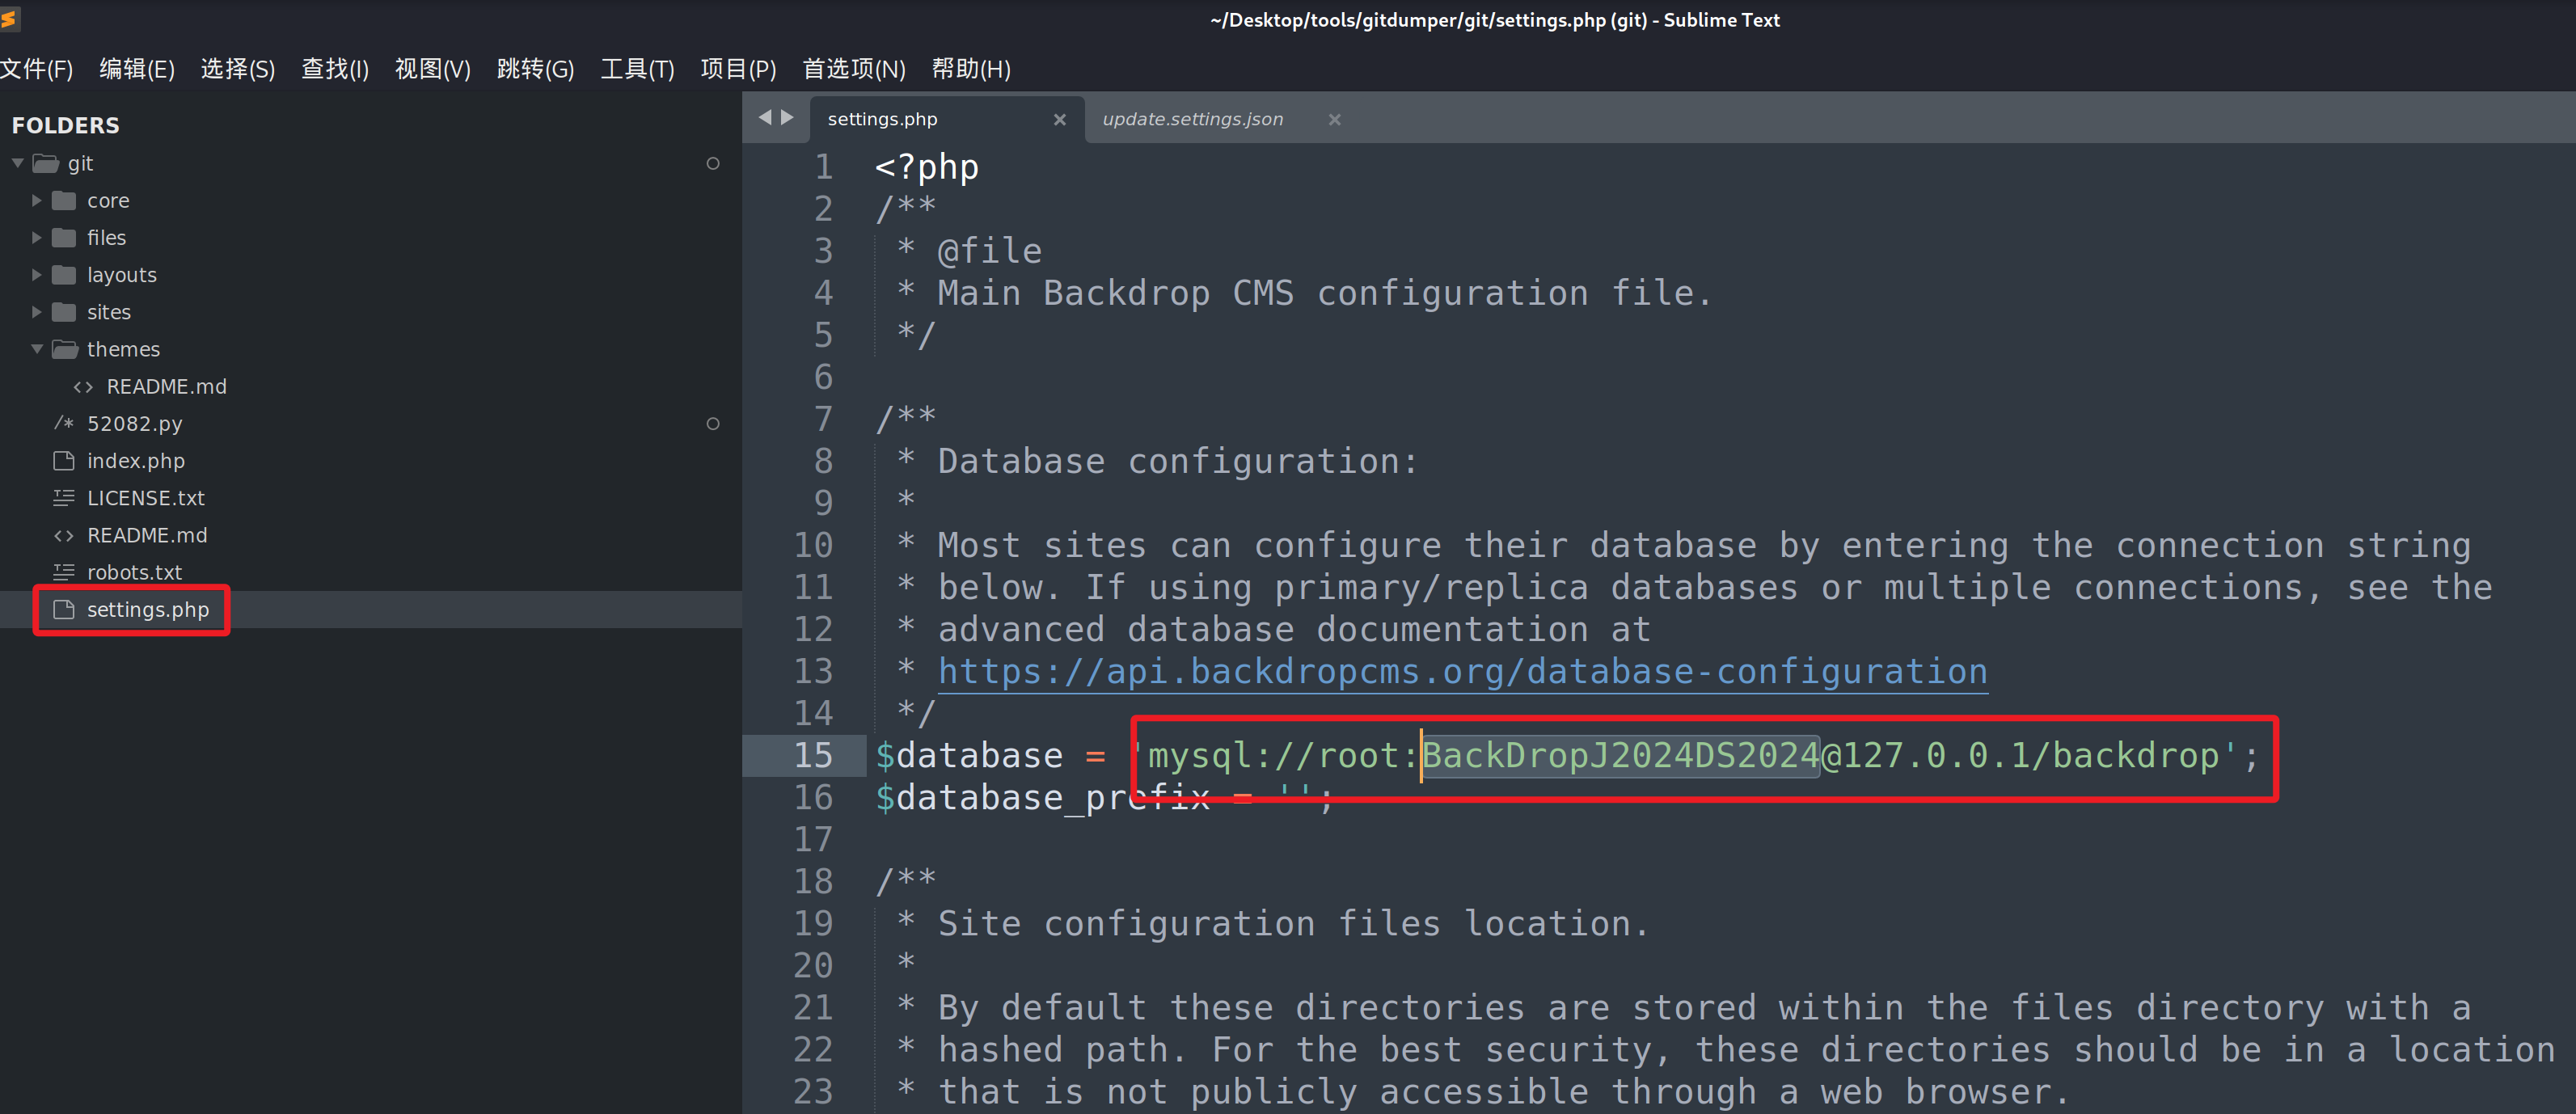Expand the sites folder arrow

tap(37, 312)
